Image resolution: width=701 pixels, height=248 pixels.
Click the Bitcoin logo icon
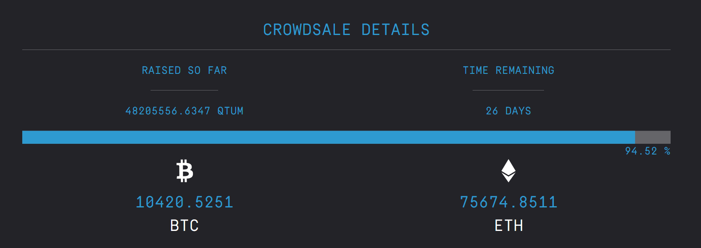pos(185,171)
